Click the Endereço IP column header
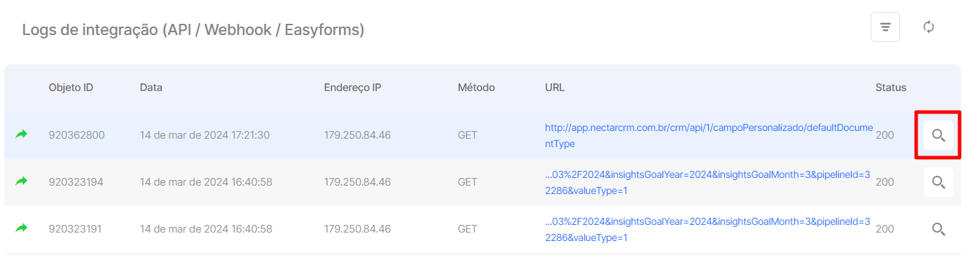Image resolution: width=968 pixels, height=255 pixels. pos(353,88)
